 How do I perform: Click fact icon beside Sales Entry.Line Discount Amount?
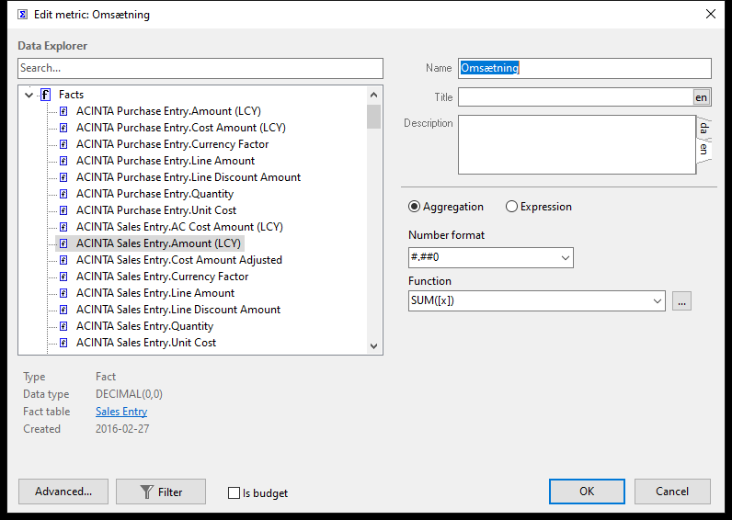63,310
